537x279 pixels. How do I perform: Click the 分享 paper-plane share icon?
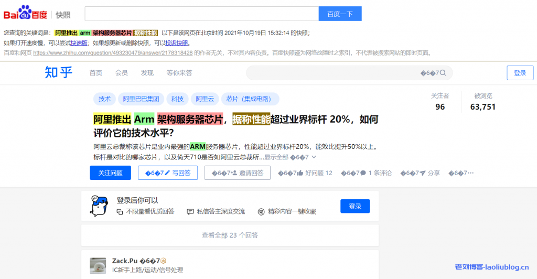(423, 173)
